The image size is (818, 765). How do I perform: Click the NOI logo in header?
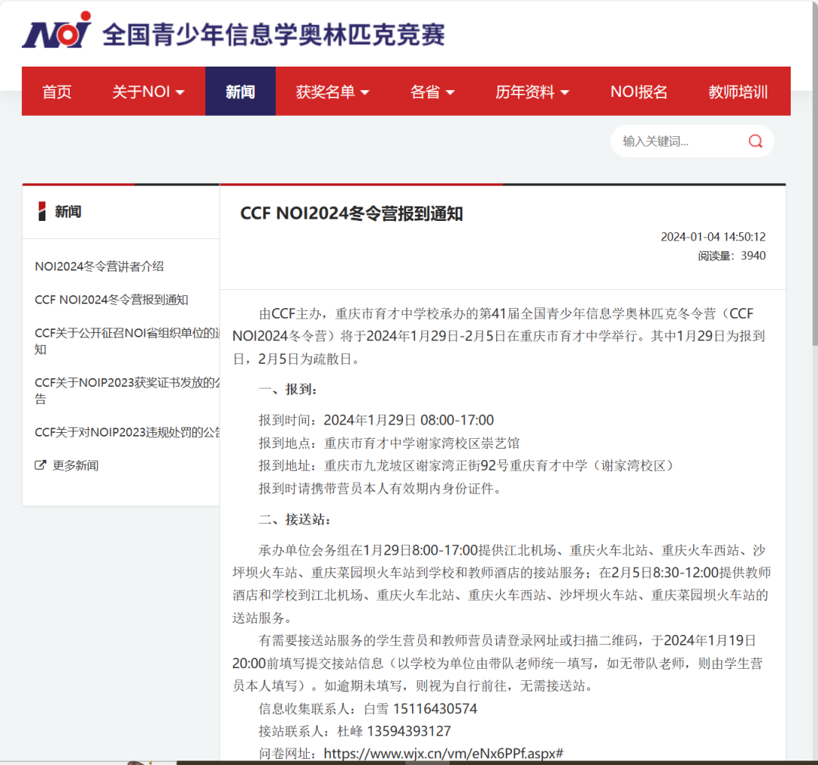pos(56,30)
